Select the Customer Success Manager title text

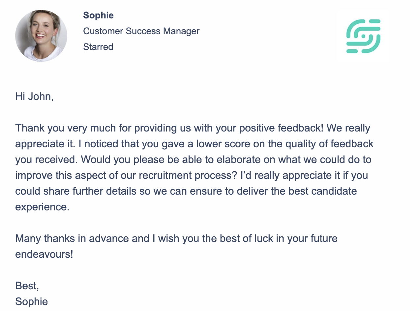point(141,31)
